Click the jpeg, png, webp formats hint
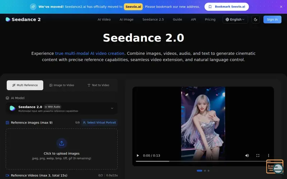Viewport: 287px width, 179px height. pyautogui.click(x=61, y=158)
